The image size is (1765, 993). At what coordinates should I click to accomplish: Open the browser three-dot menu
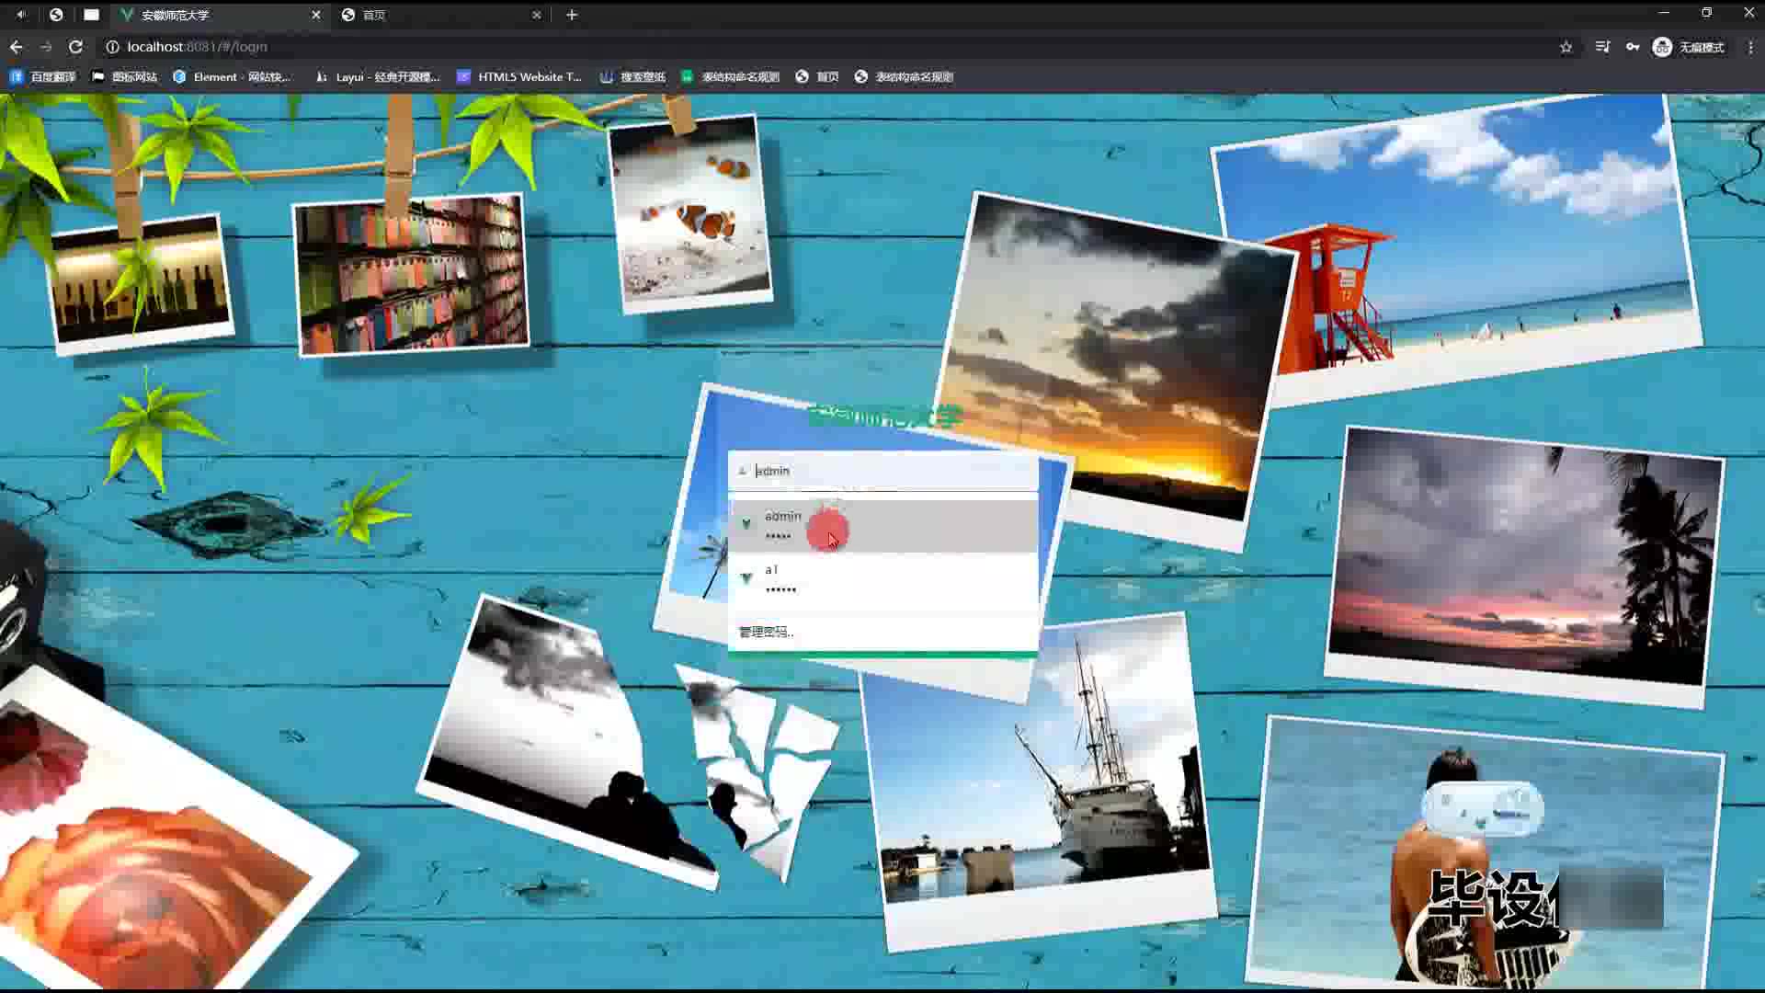(x=1750, y=47)
